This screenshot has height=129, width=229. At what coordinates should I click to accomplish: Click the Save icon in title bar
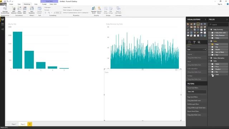tap(5, 1)
